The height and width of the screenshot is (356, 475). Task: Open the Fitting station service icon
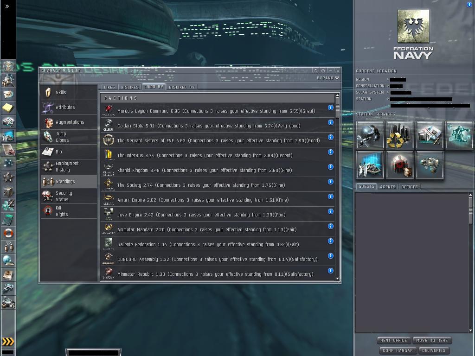[459, 135]
